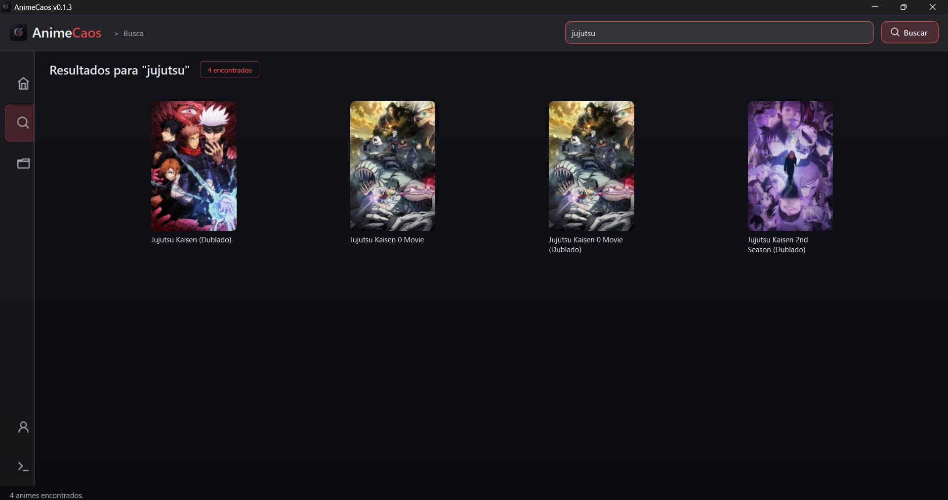This screenshot has width=948, height=500.
Task: Click the Buscar search button
Action: [x=909, y=33]
